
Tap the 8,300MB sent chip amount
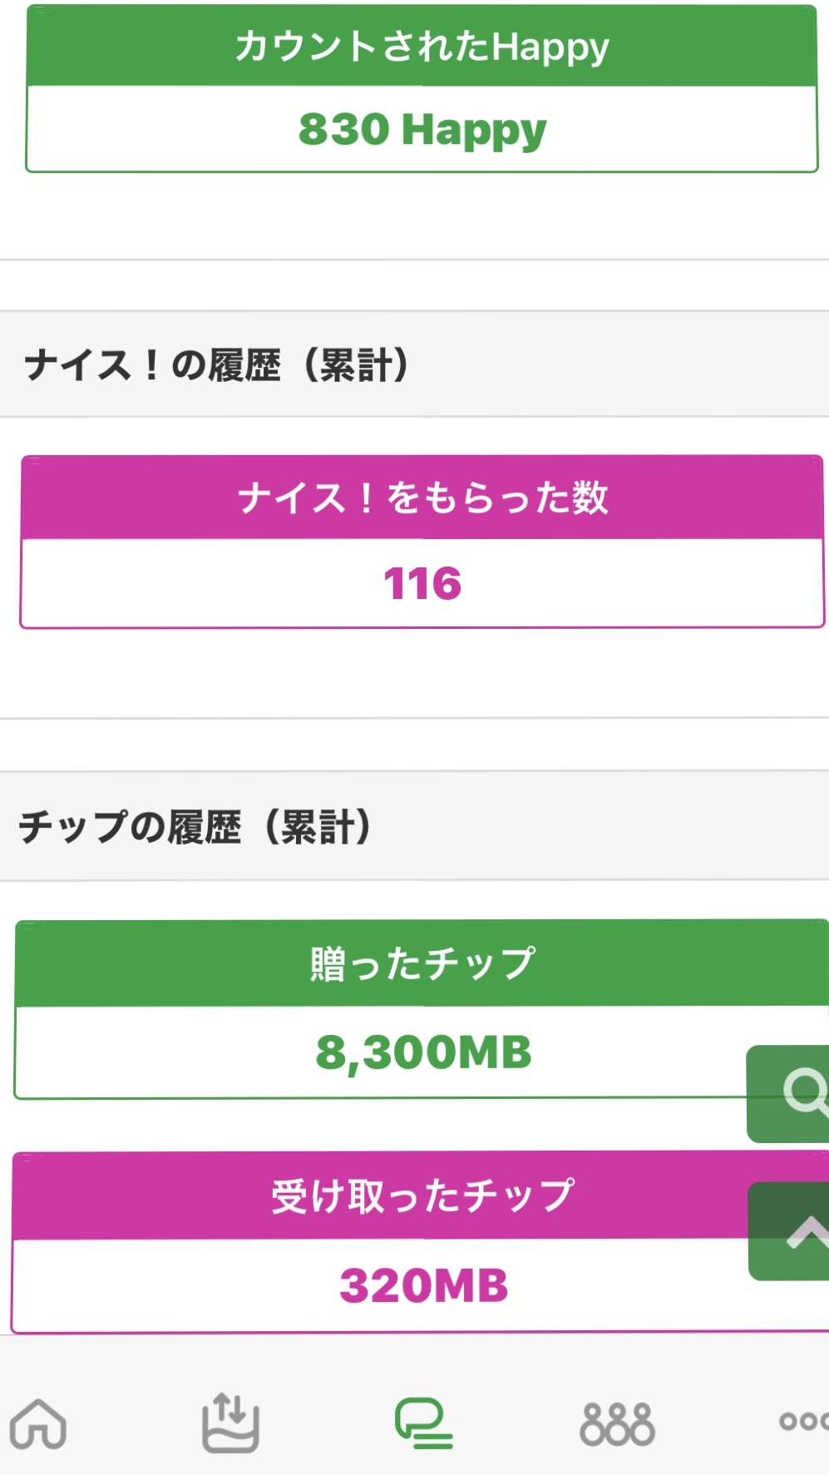click(x=422, y=1052)
